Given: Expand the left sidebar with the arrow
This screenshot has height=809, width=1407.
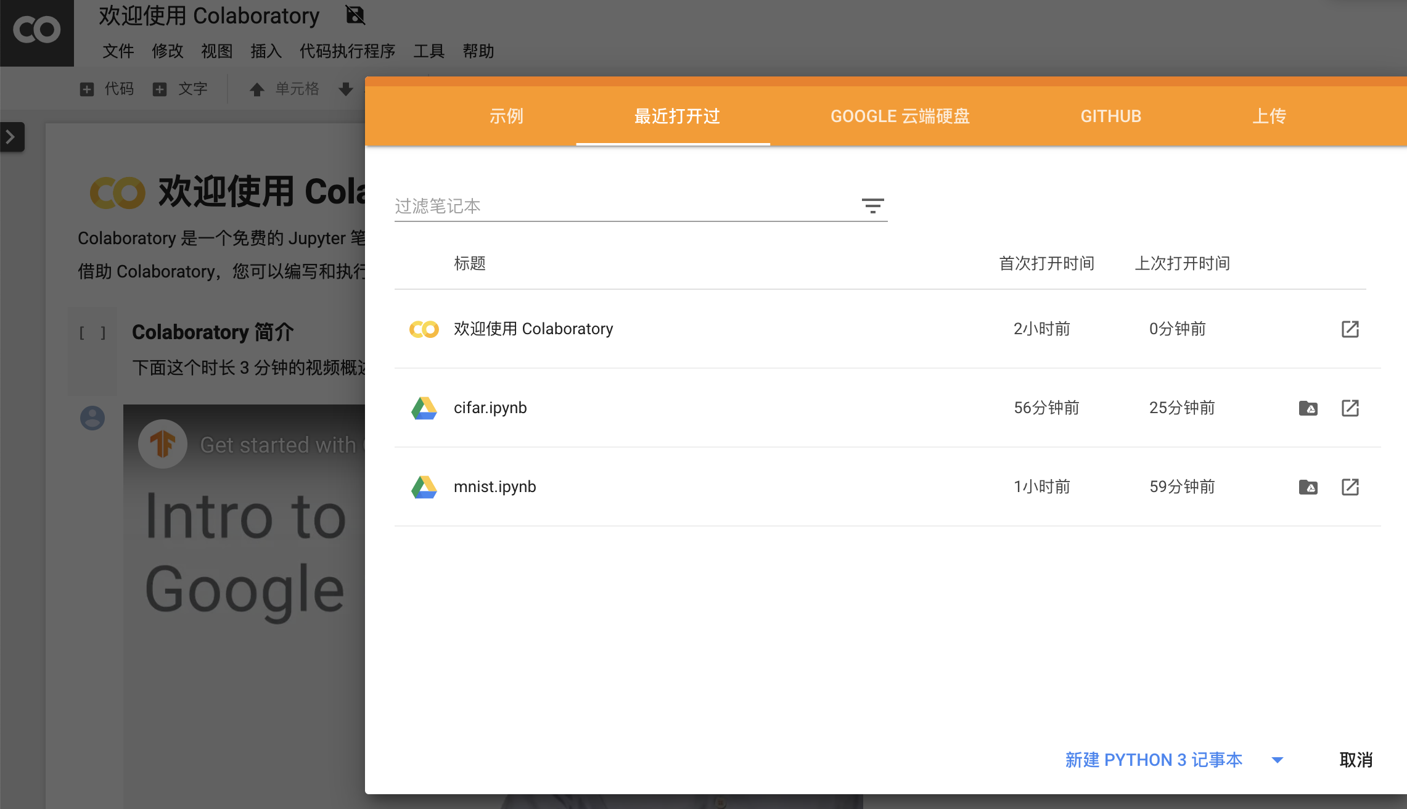Looking at the screenshot, I should (10, 137).
